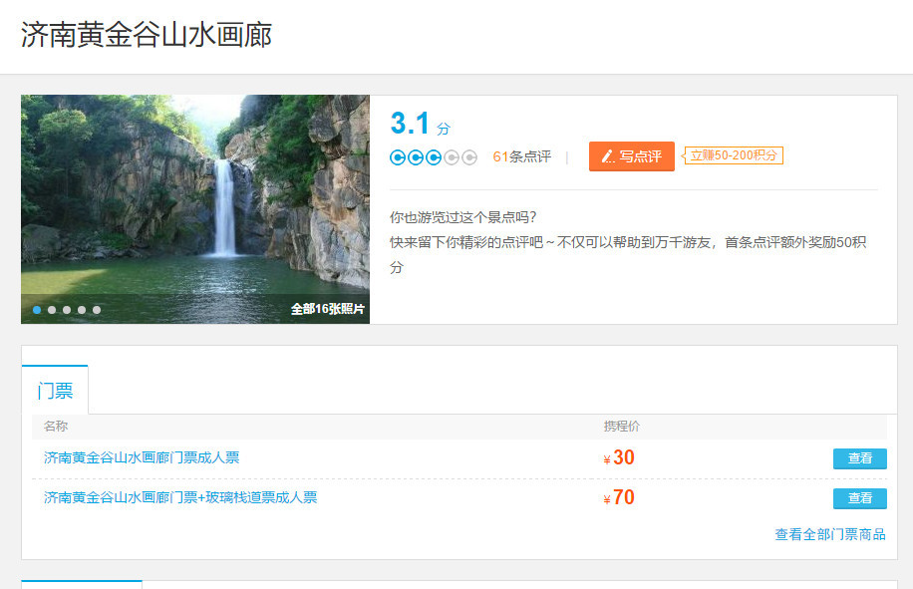Click 查看 for the ¥30 ticket
913x589 pixels.
[x=860, y=458]
